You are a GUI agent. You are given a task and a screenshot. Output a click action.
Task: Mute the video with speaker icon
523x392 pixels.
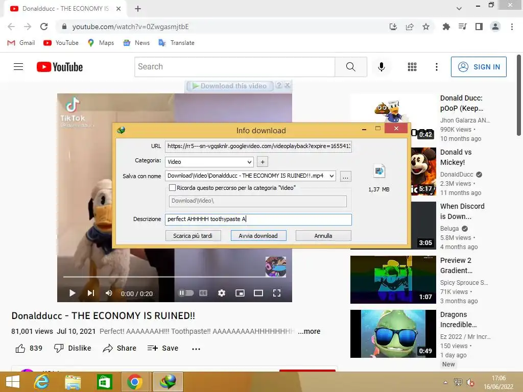(109, 293)
